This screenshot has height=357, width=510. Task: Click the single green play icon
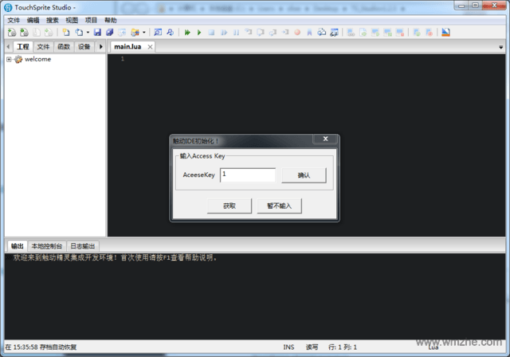199,32
